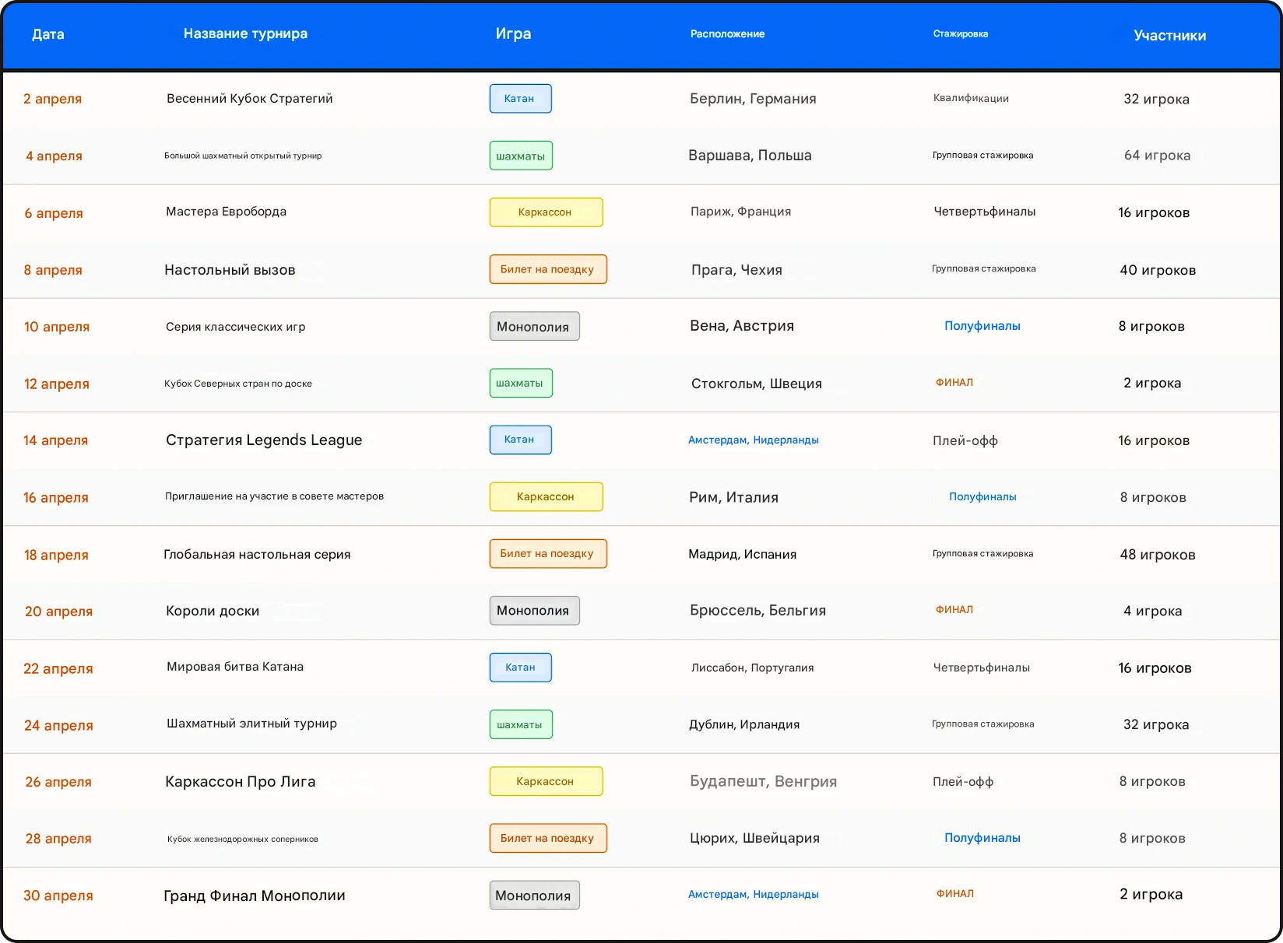Click the Стажировка column header
1283x943 pixels.
pyautogui.click(x=960, y=34)
